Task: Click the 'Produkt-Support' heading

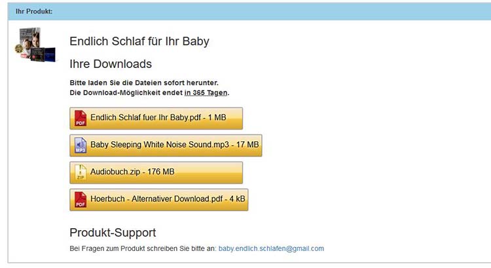Action: tap(113, 233)
